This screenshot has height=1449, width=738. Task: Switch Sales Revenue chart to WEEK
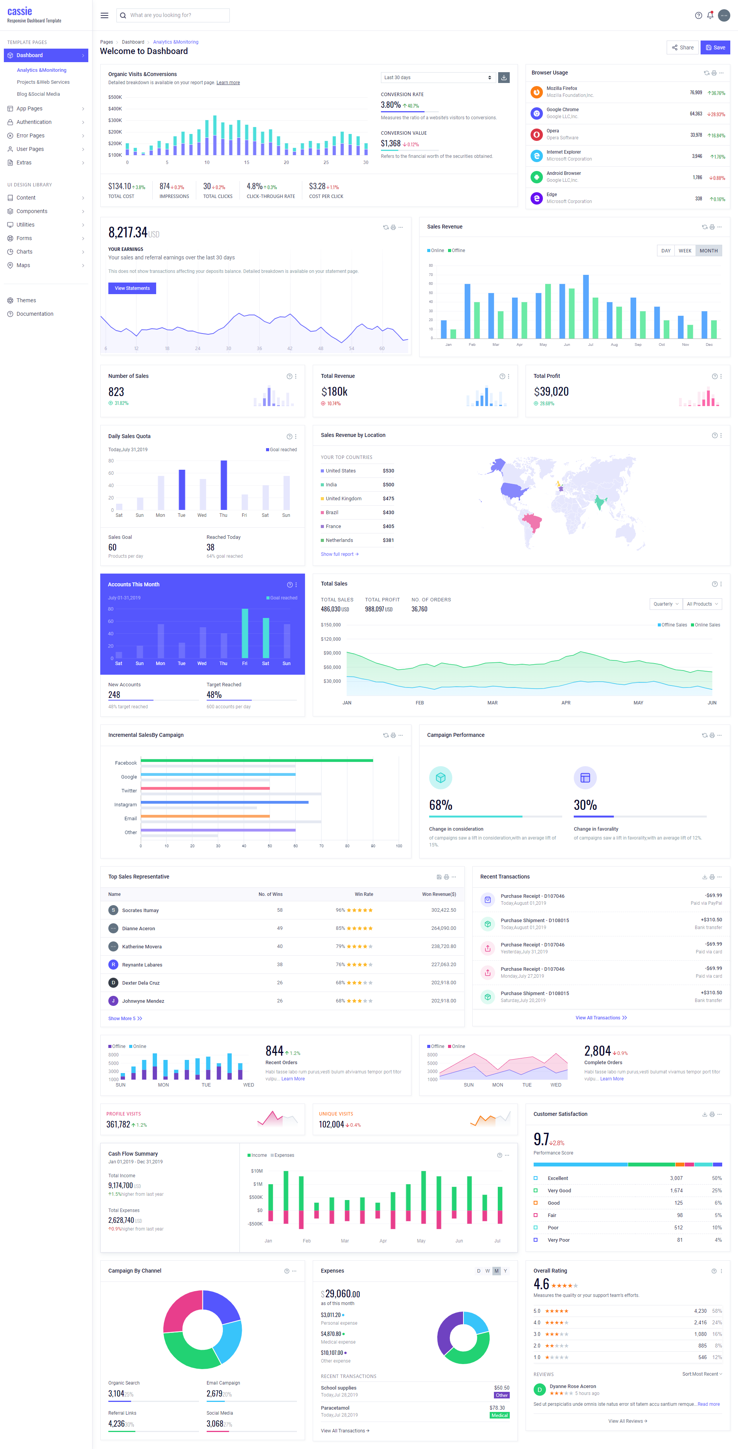685,251
